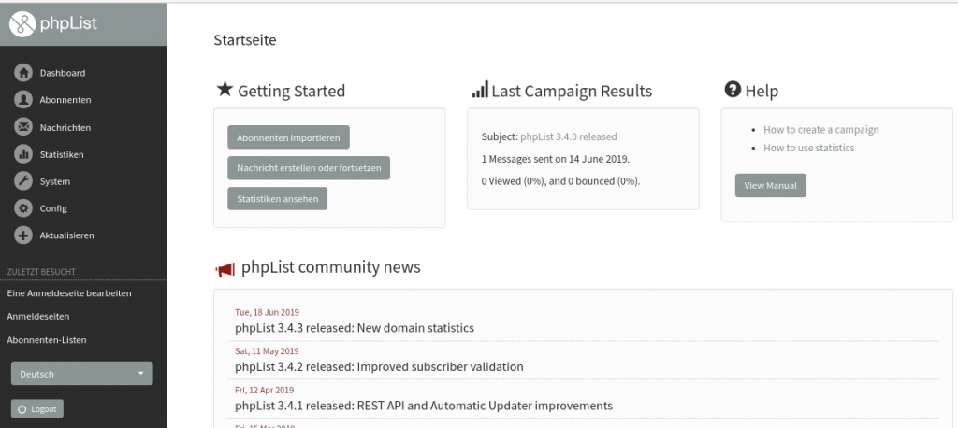958x428 pixels.
Task: Click the Tue, 18 Jun 2019 date
Action: coord(267,313)
